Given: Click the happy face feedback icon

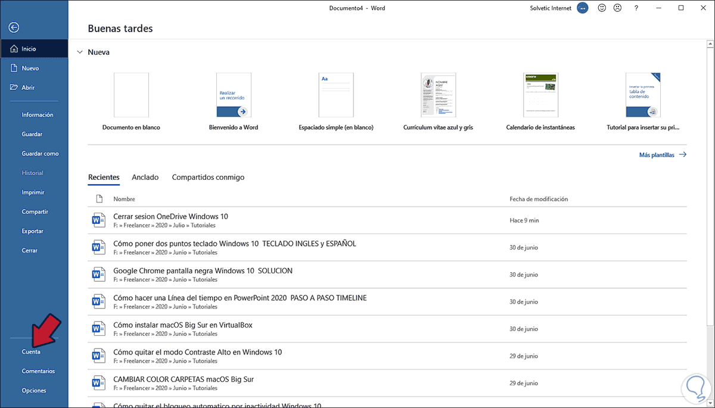Looking at the screenshot, I should pyautogui.click(x=602, y=8).
